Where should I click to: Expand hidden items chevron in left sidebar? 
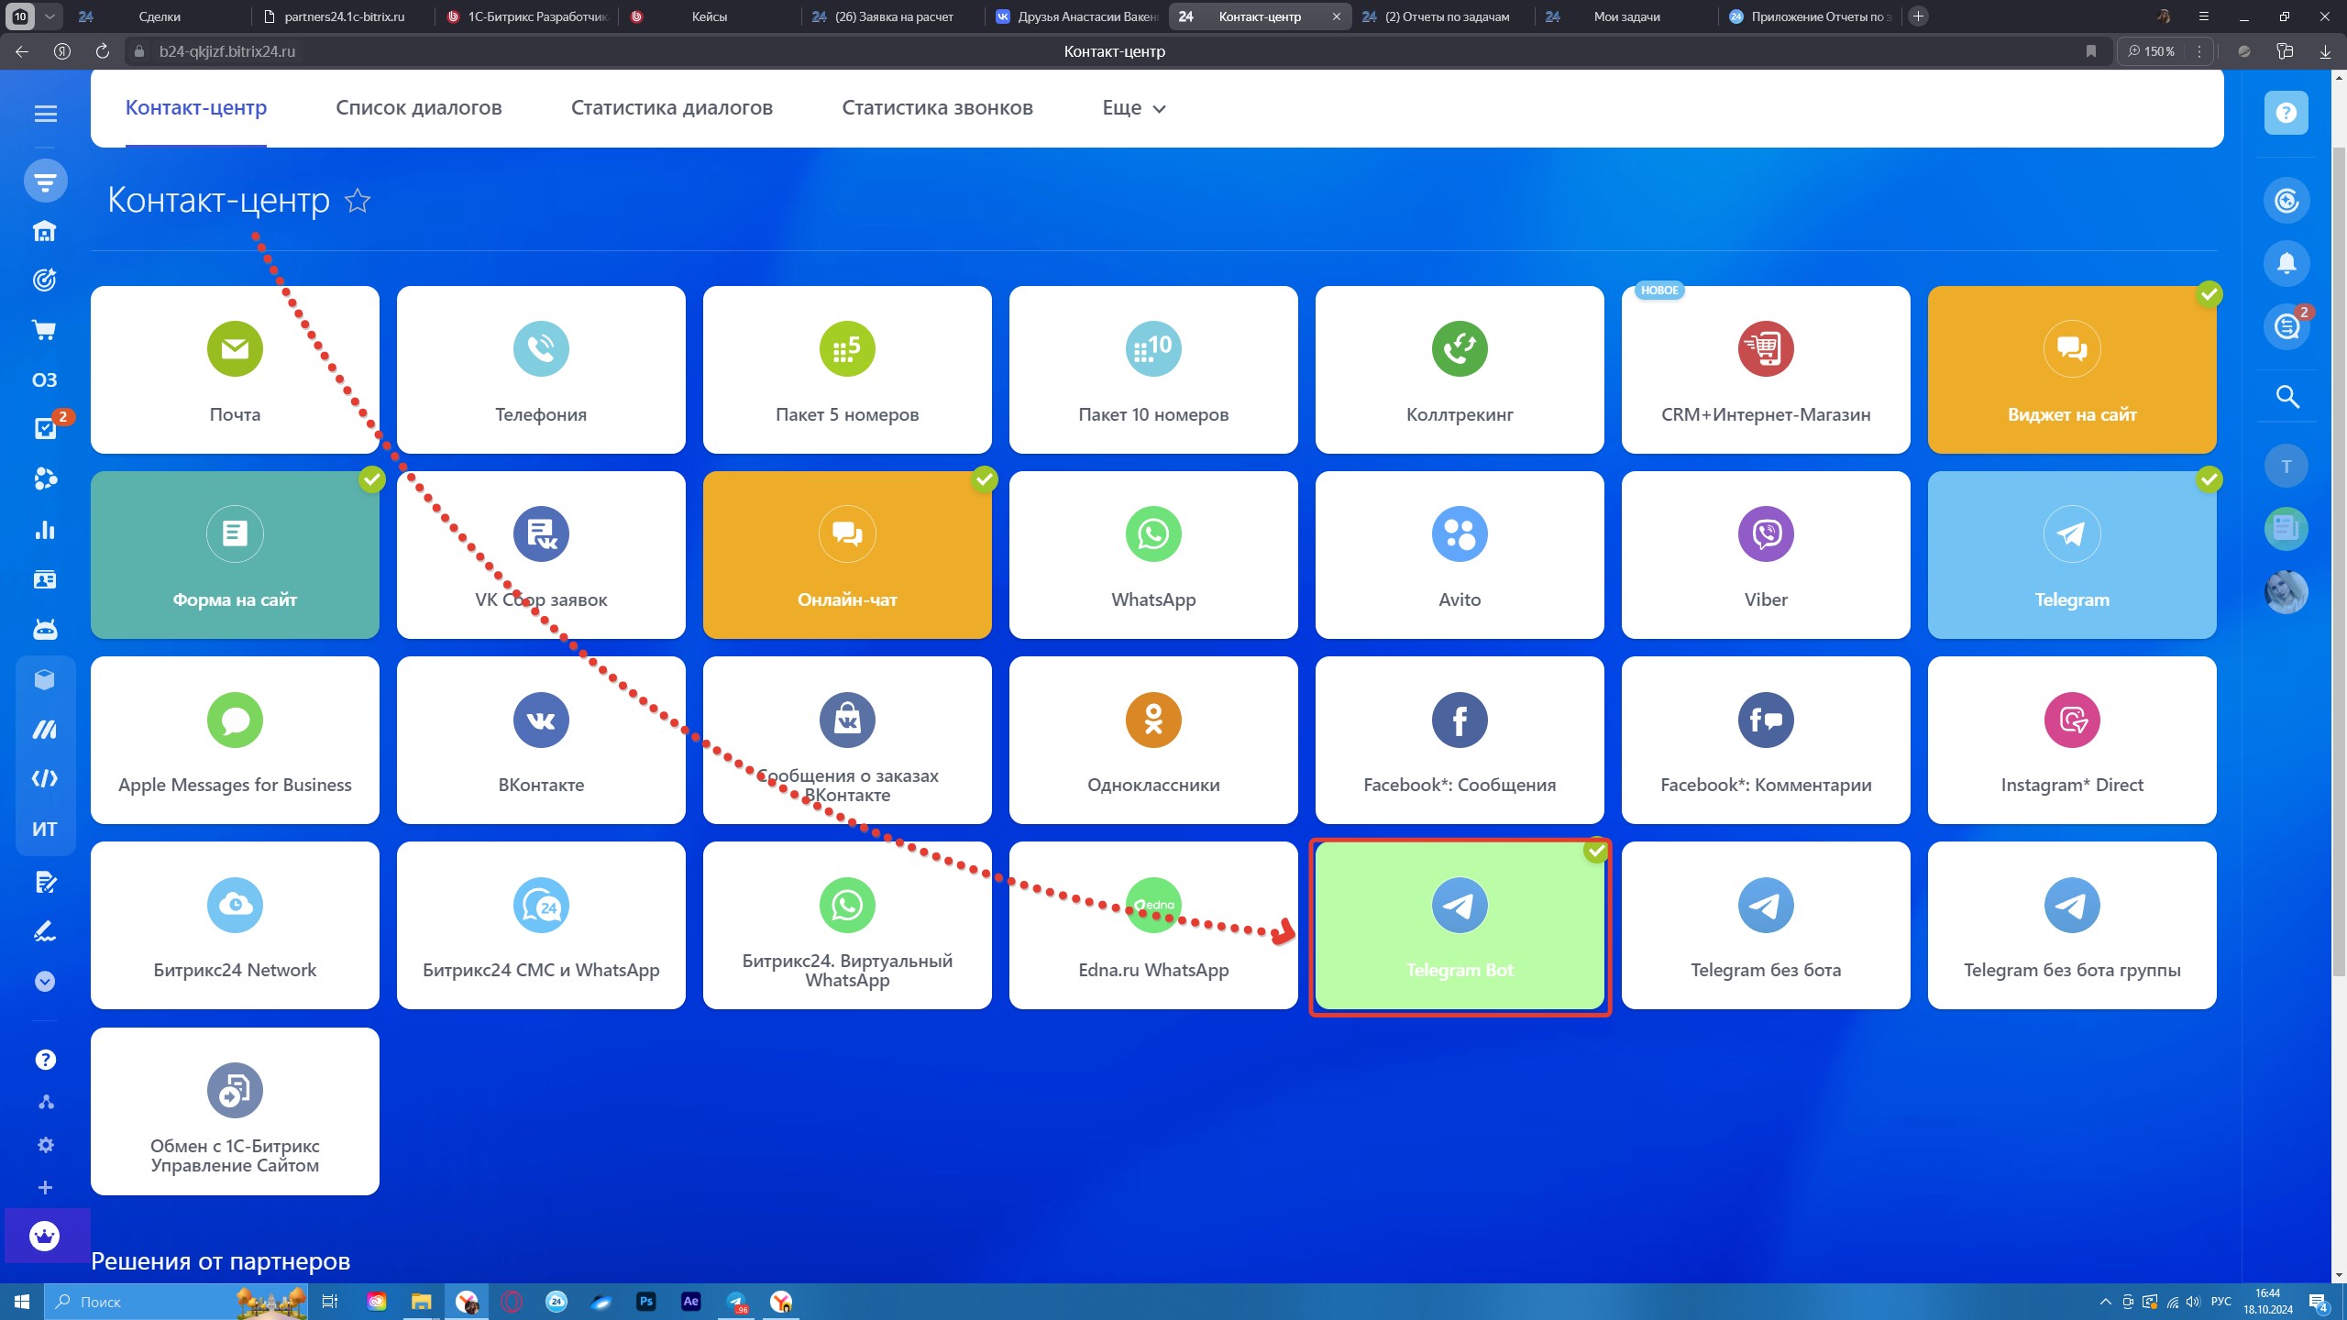pyautogui.click(x=45, y=982)
